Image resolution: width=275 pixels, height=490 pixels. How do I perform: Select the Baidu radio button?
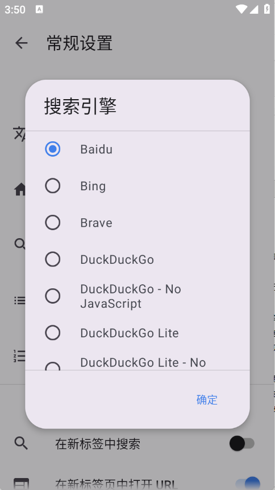tap(53, 149)
